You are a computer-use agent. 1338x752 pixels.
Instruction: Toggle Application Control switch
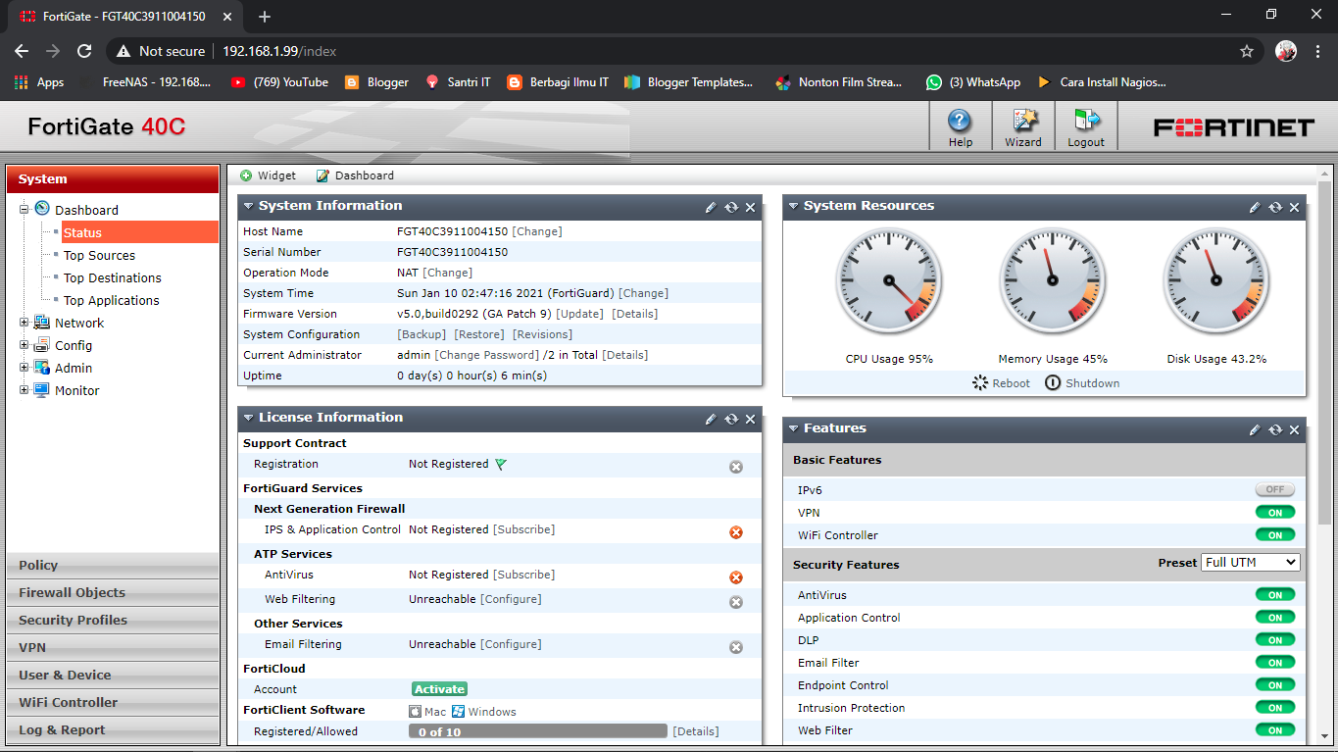[1275, 617]
